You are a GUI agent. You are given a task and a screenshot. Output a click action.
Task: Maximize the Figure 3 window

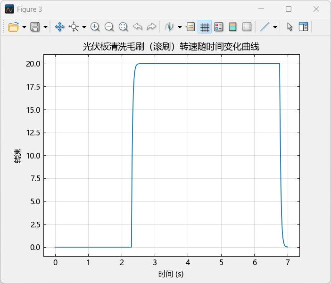tap(289, 9)
